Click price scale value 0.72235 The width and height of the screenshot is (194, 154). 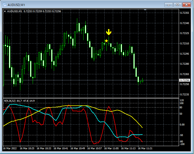pyautogui.click(x=185, y=95)
